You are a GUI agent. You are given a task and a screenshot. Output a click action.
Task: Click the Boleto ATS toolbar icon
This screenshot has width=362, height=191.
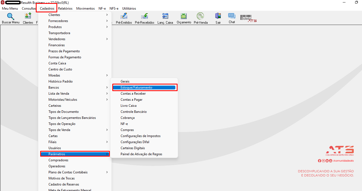248,18
